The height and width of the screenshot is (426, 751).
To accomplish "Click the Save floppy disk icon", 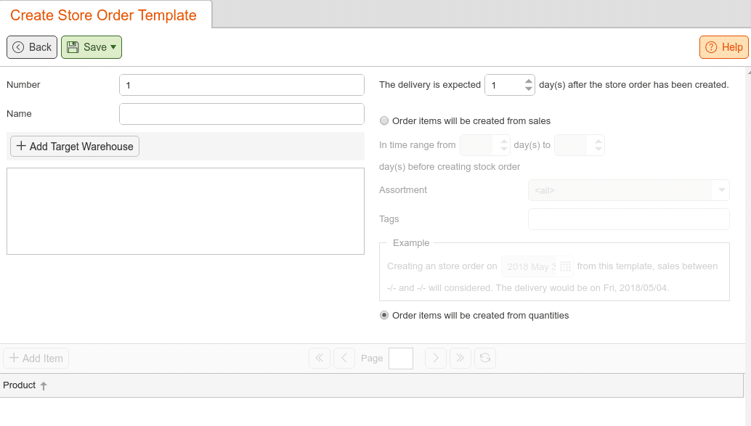I will tap(73, 47).
